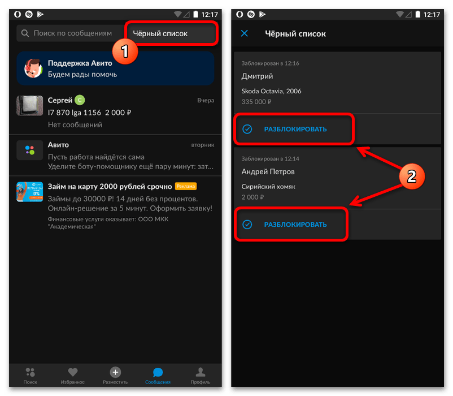Open the Избранное favorites tab

72,375
